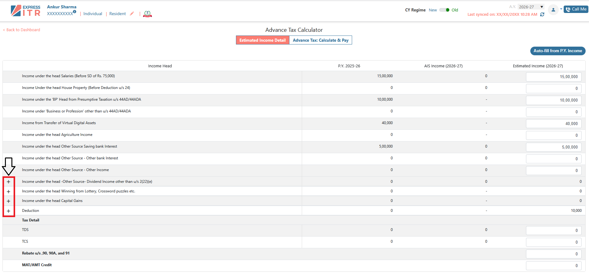Image resolution: width=589 pixels, height=277 pixels.
Task: Expand the Capital Gains row
Action: pos(9,201)
